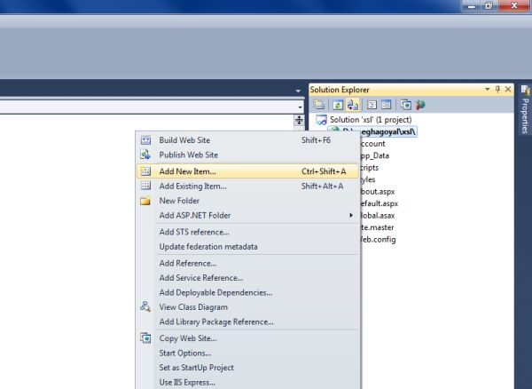Select Add Service Reference... entry
Screen dimensions: 532x389
[247, 278]
